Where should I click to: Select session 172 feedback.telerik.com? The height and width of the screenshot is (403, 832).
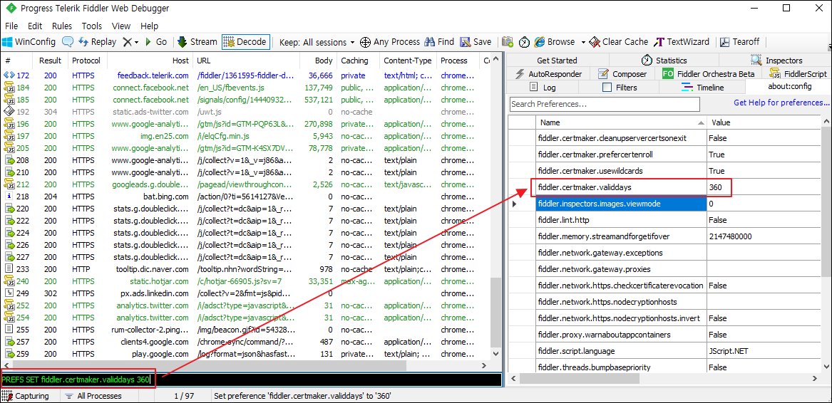(247, 75)
